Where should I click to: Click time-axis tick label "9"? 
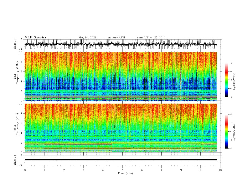point(200,170)
